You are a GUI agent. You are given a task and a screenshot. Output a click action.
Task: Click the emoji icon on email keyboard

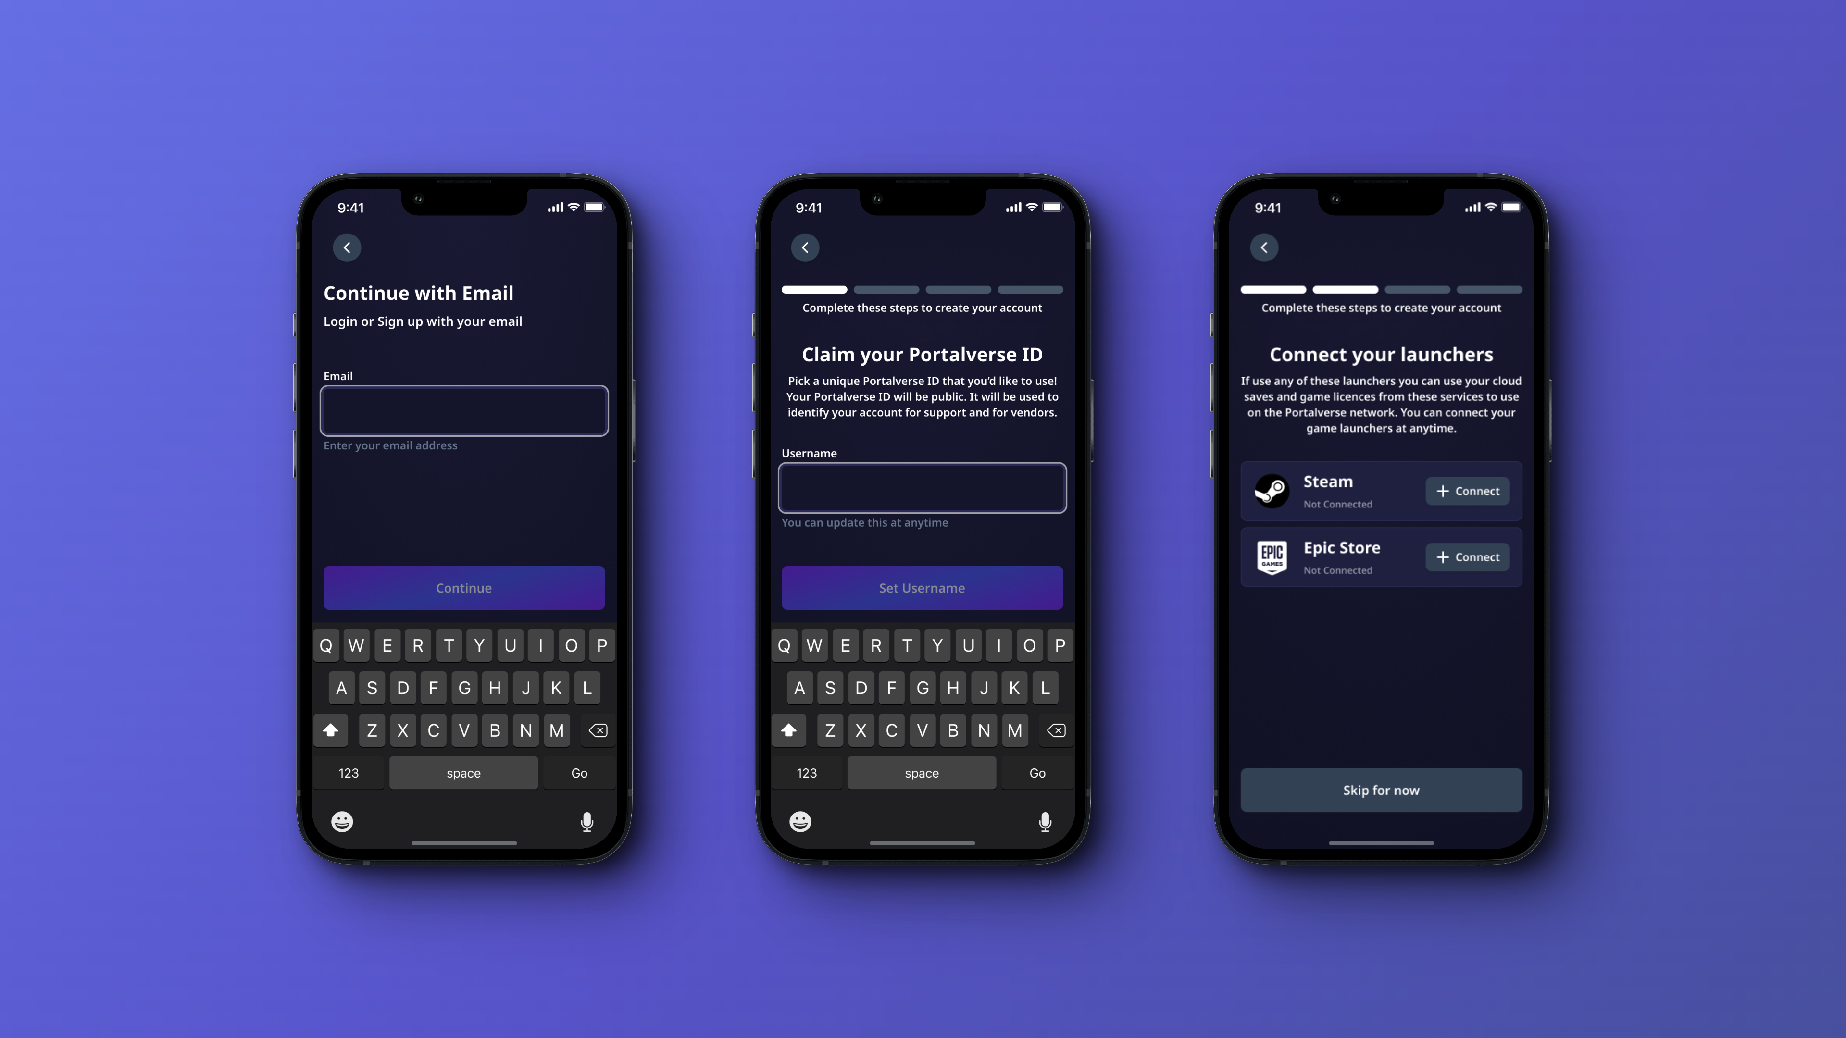click(x=341, y=821)
